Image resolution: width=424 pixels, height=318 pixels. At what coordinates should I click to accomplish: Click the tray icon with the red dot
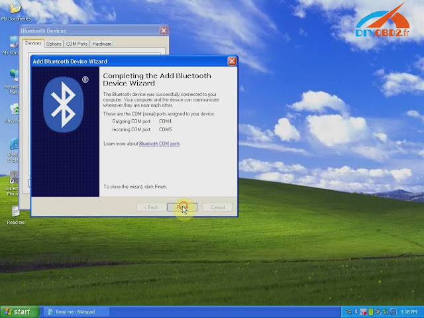[x=364, y=312]
